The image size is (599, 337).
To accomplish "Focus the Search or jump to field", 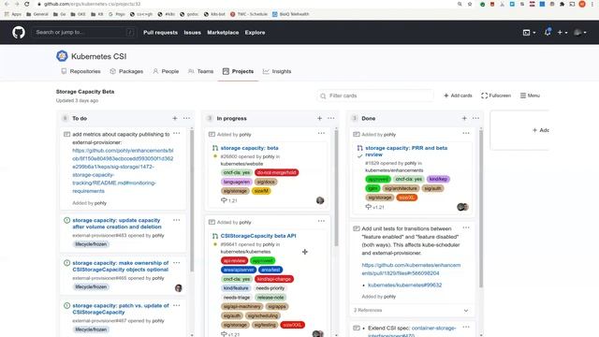I will pyautogui.click(x=83, y=33).
